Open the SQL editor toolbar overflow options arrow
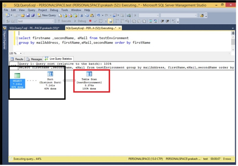 coord(178,21)
